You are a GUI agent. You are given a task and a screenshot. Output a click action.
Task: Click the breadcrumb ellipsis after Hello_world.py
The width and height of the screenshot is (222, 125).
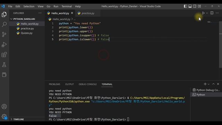[x=75, y=19]
